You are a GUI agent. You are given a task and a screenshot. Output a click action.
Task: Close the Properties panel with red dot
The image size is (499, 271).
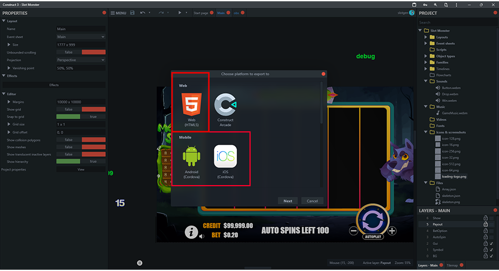[104, 13]
